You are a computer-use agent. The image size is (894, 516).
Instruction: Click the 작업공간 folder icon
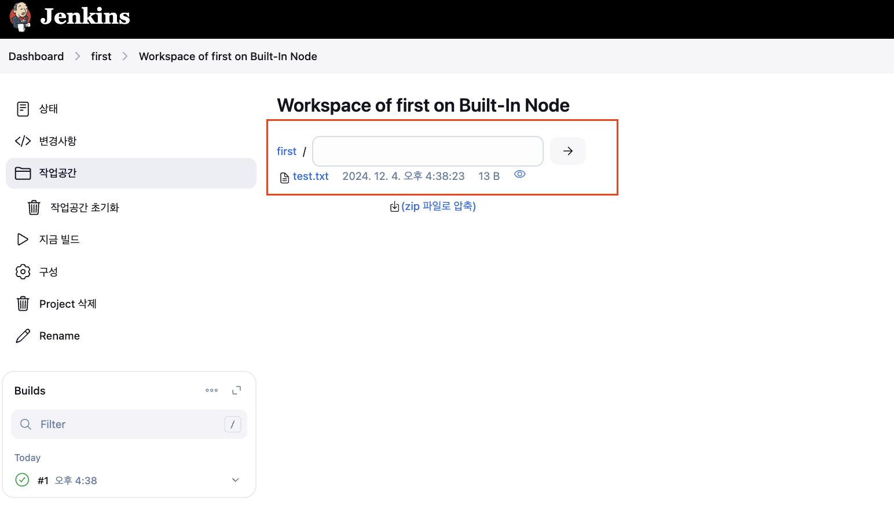click(23, 173)
